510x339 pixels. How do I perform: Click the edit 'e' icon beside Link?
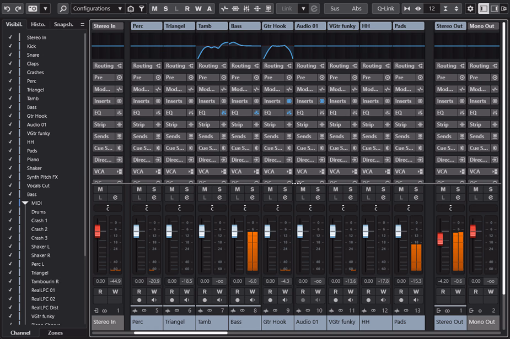point(314,8)
